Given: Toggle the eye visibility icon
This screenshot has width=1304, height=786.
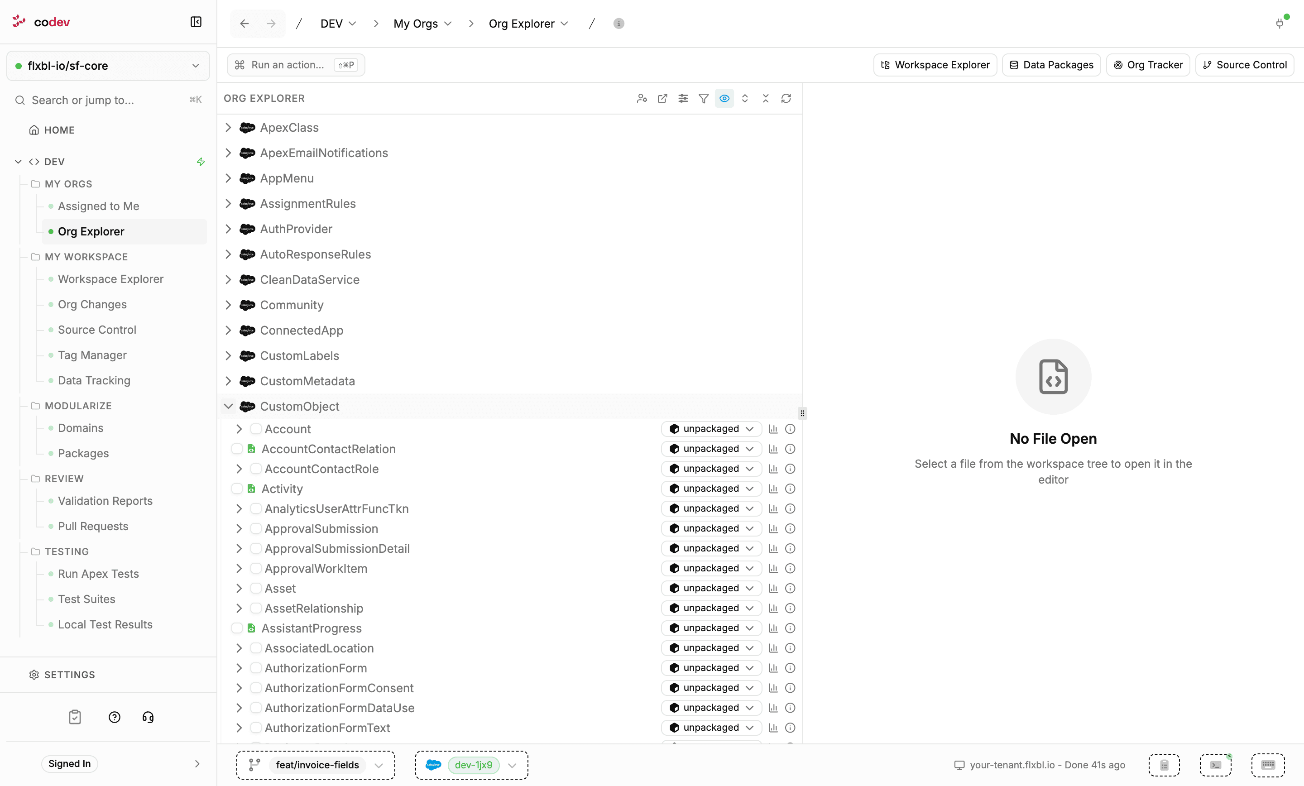Looking at the screenshot, I should (724, 98).
